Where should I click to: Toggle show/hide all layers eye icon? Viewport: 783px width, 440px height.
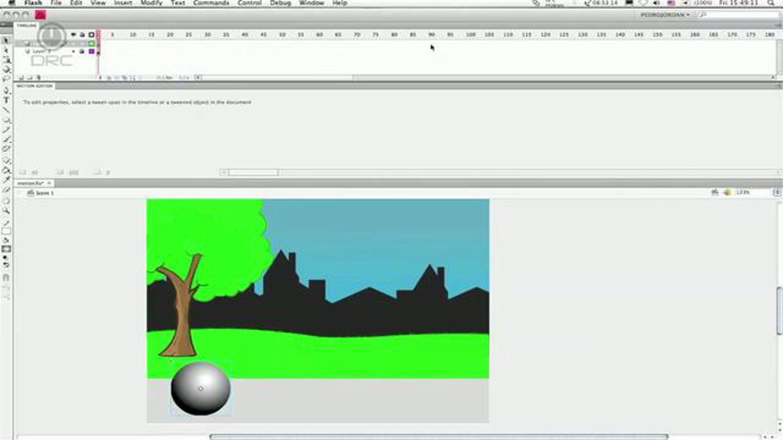73,35
